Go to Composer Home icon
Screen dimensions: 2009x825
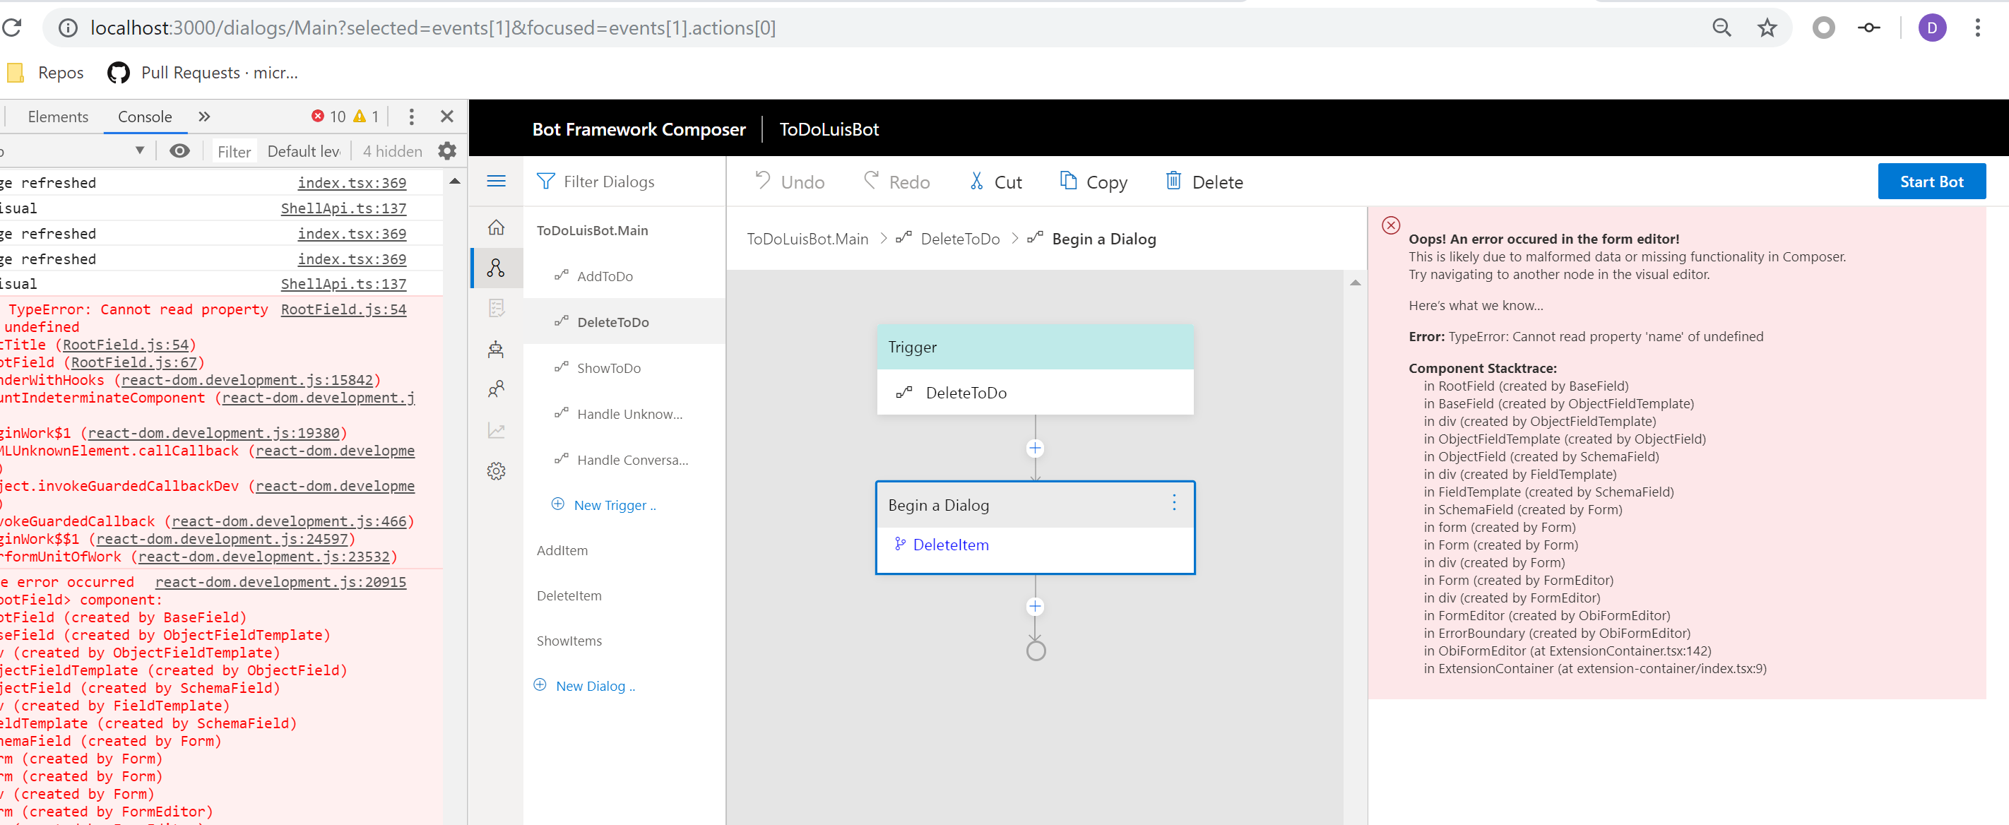pos(496,227)
